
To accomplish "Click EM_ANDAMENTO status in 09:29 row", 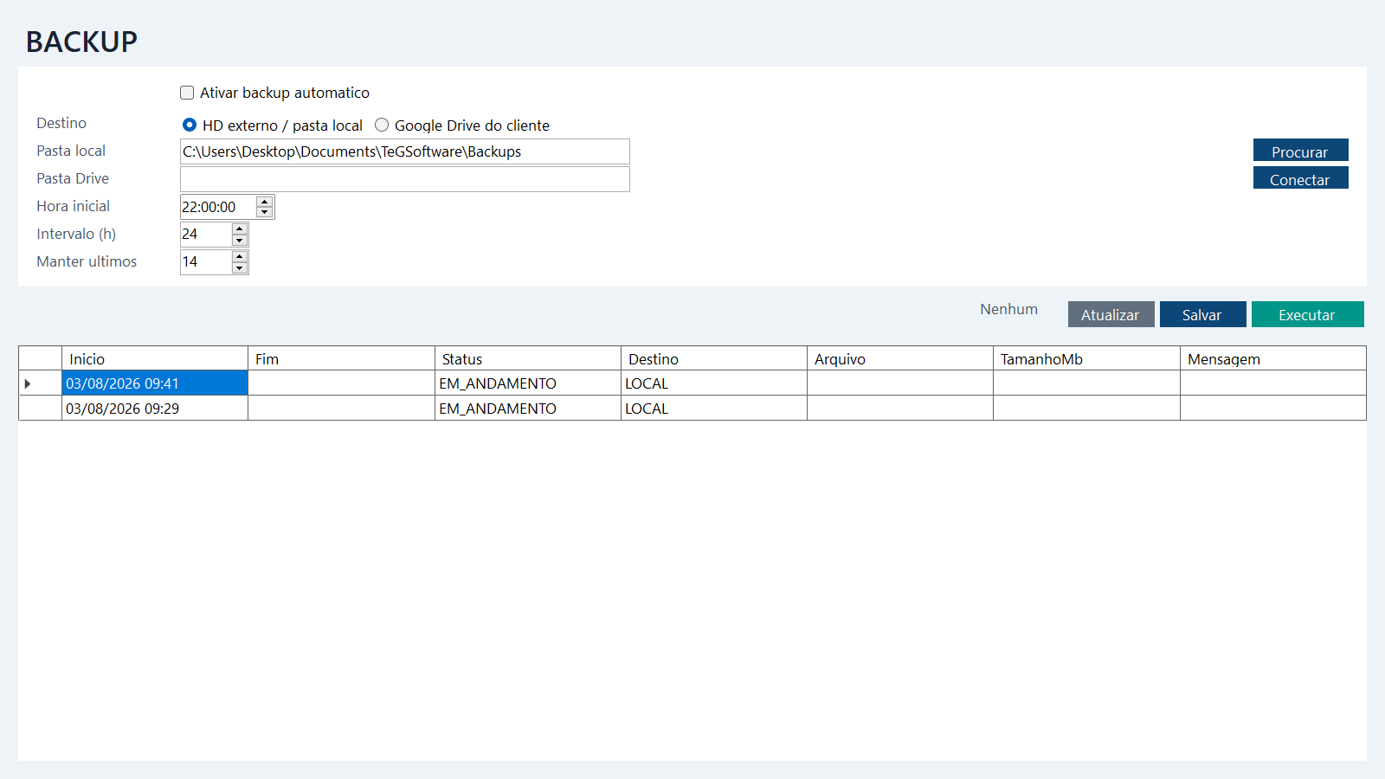I will coord(528,409).
